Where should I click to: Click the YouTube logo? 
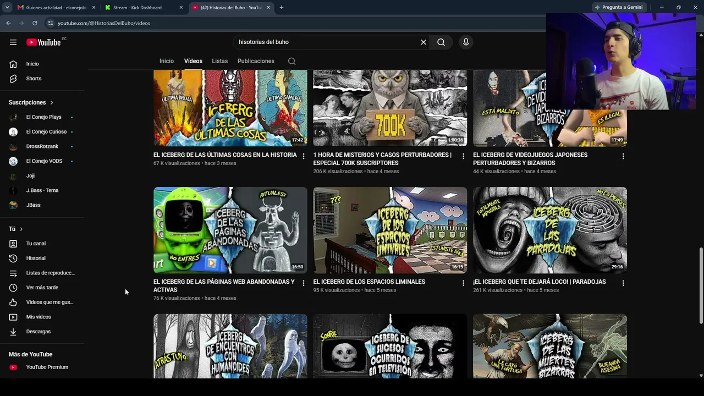coord(43,42)
